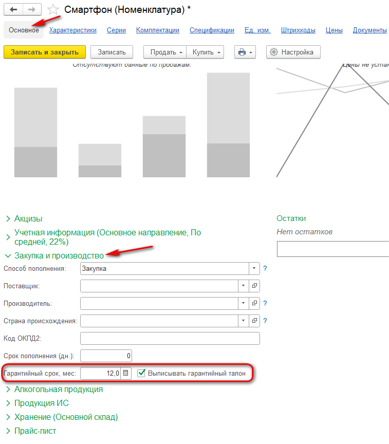Open Настройка with the gear icon
Screen dimensions: 389x444
tap(293, 52)
